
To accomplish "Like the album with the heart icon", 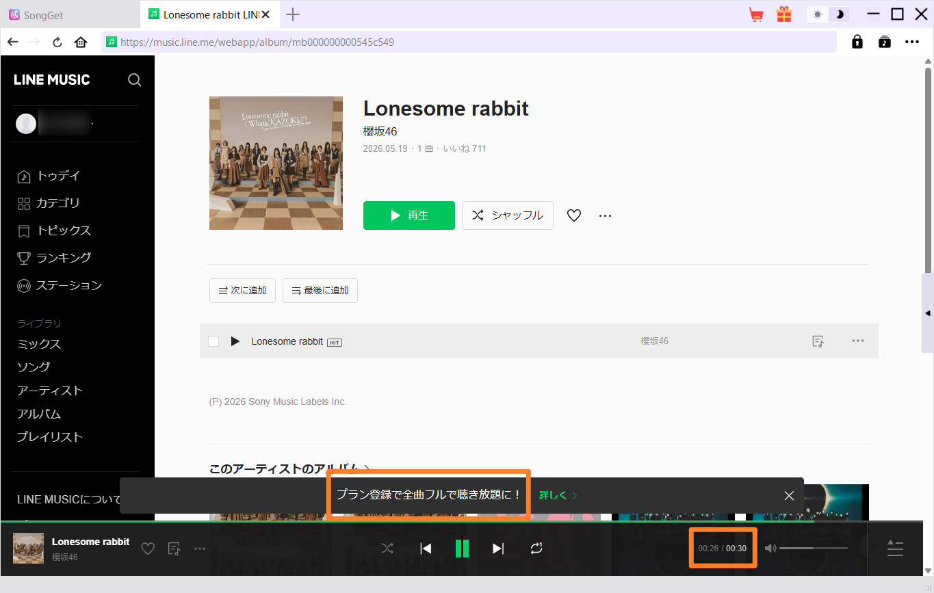I will tap(574, 215).
